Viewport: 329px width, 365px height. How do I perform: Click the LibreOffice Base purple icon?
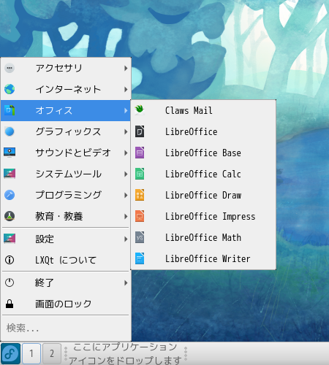140,153
